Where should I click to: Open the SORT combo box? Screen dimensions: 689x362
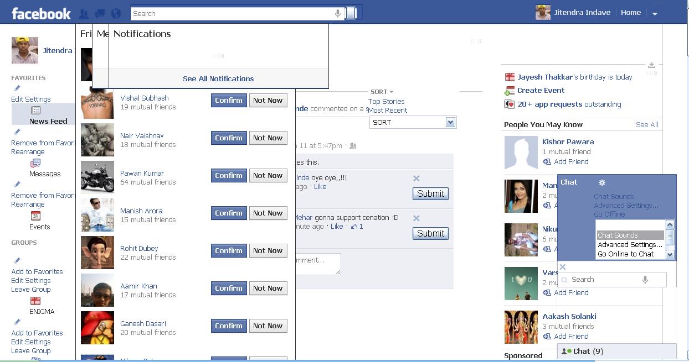tap(413, 123)
